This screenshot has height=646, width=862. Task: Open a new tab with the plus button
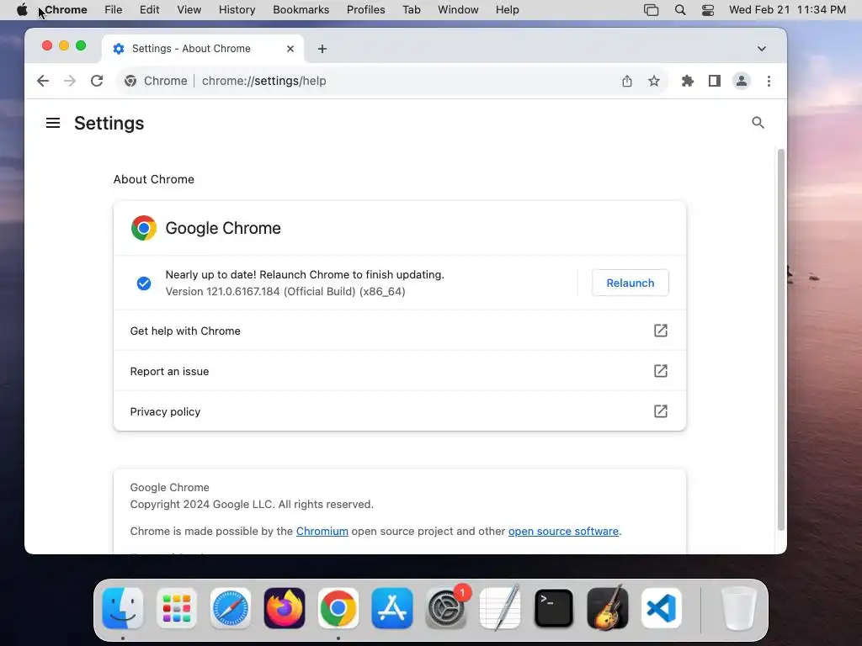tap(322, 49)
